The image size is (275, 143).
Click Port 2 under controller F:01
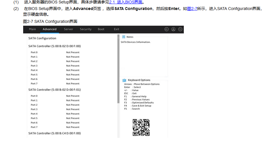click(x=34, y=105)
